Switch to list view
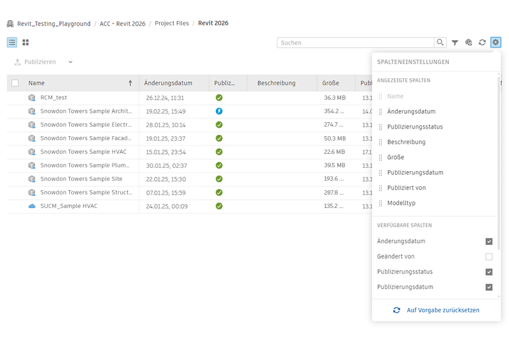 click(12, 42)
